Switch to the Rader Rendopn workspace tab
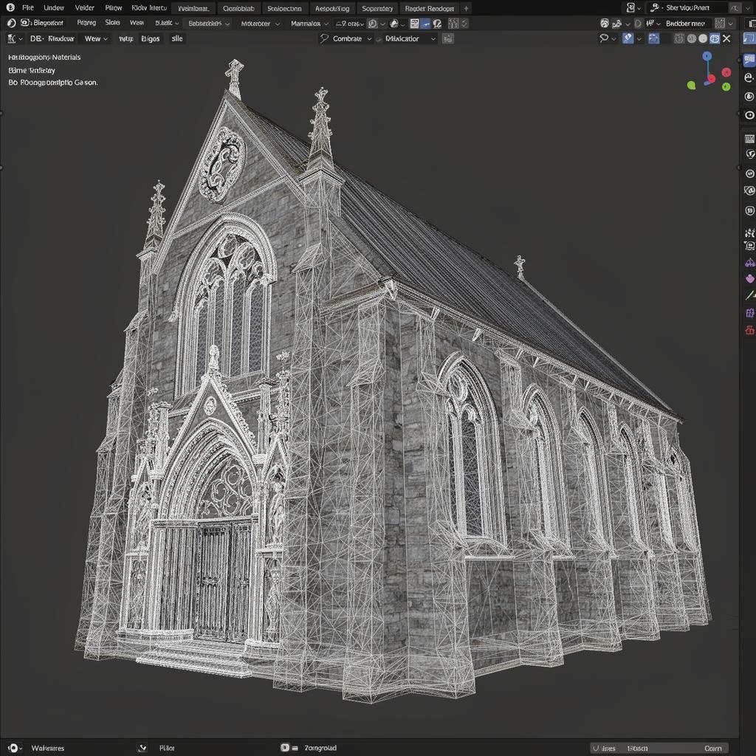The width and height of the screenshot is (756, 756). point(429,8)
